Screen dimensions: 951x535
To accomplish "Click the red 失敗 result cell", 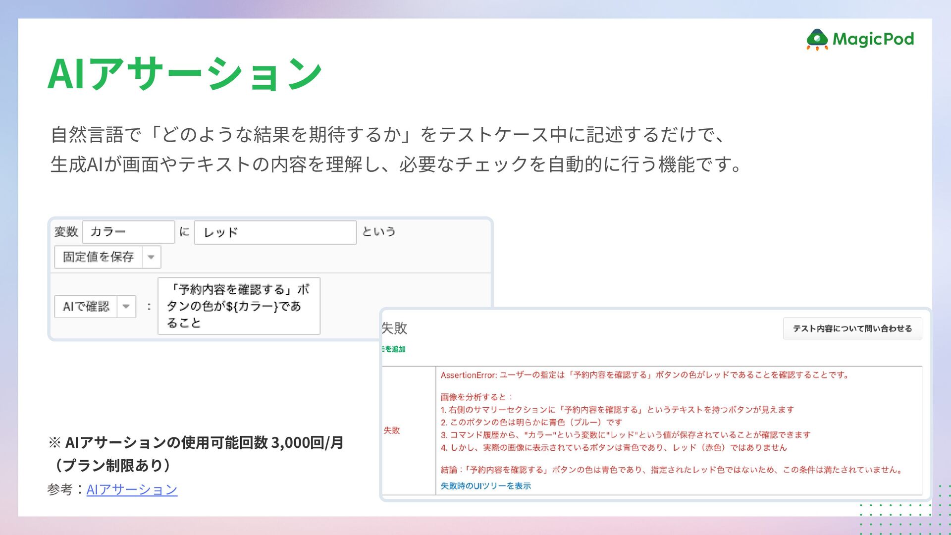I will (x=392, y=430).
